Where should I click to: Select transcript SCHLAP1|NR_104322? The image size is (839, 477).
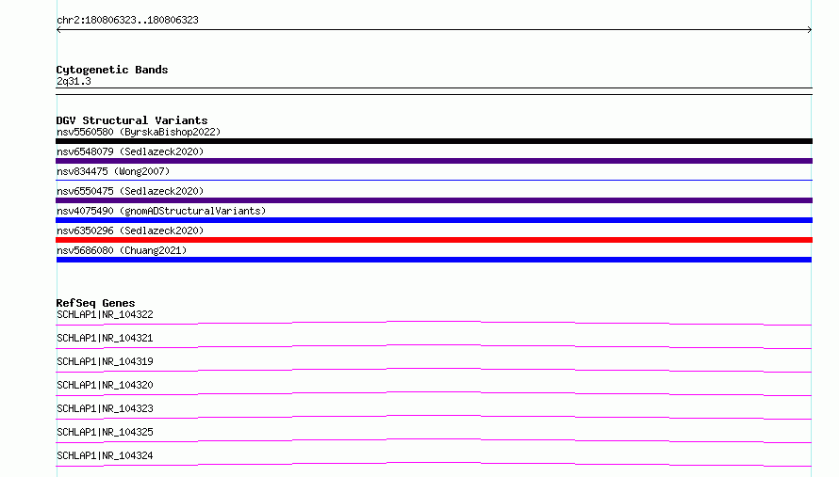pyautogui.click(x=105, y=314)
